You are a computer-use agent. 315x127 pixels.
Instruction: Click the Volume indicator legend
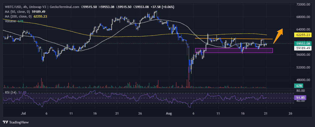(x=14, y=21)
